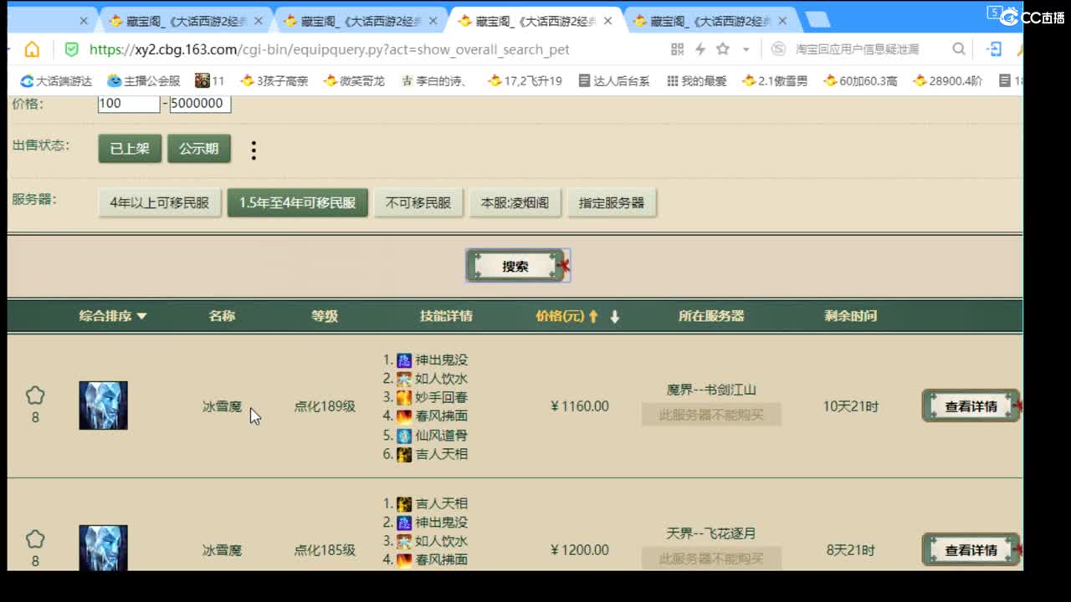1071x602 pixels.
Task: Toggle the 本服:凌烟阁 server filter
Action: 515,203
